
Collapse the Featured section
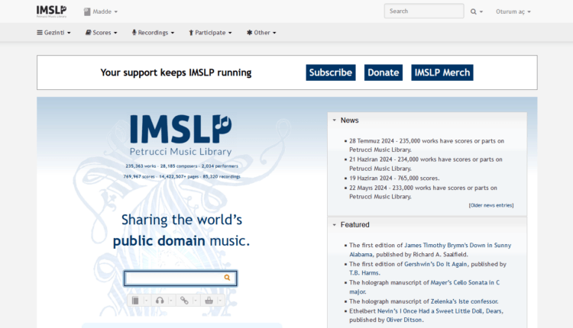pyautogui.click(x=334, y=225)
